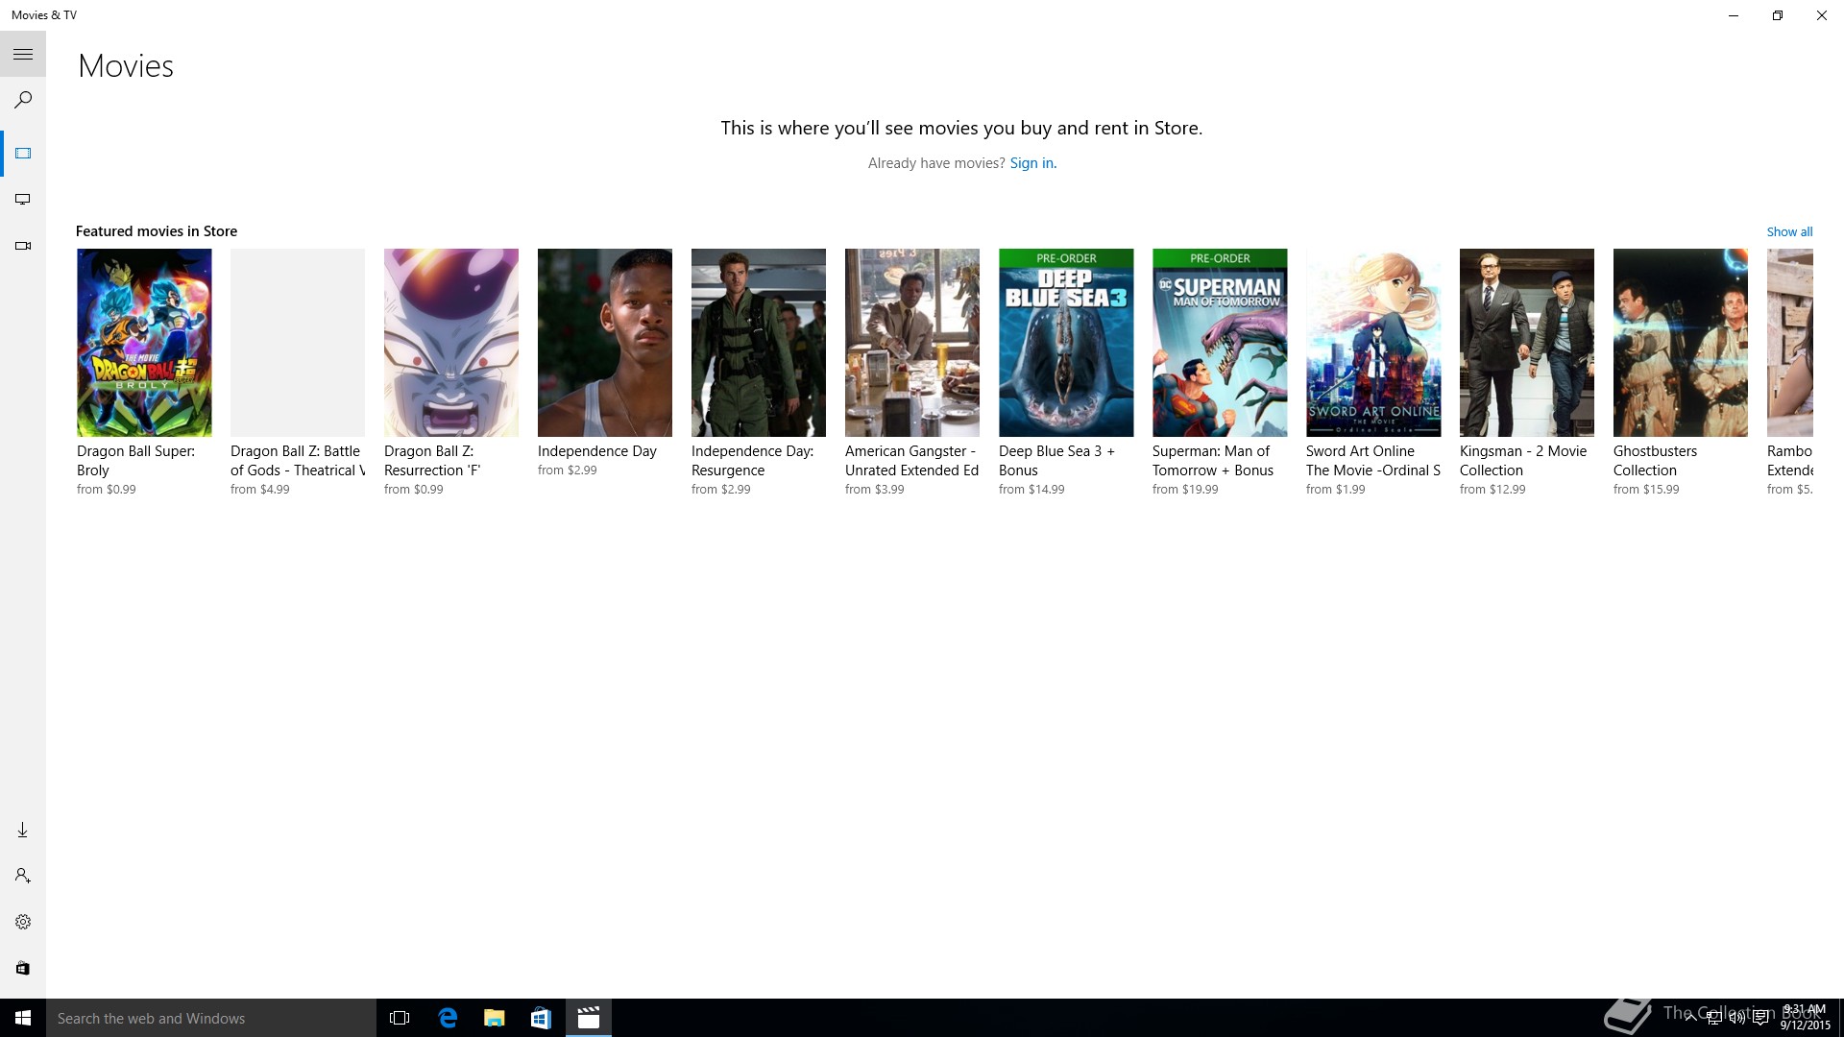
Task: Open Task View on the taskbar
Action: pyautogui.click(x=400, y=1018)
